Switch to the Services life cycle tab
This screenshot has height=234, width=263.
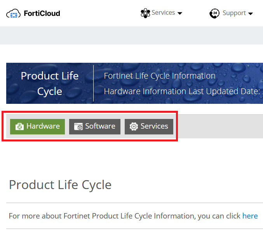(x=149, y=126)
